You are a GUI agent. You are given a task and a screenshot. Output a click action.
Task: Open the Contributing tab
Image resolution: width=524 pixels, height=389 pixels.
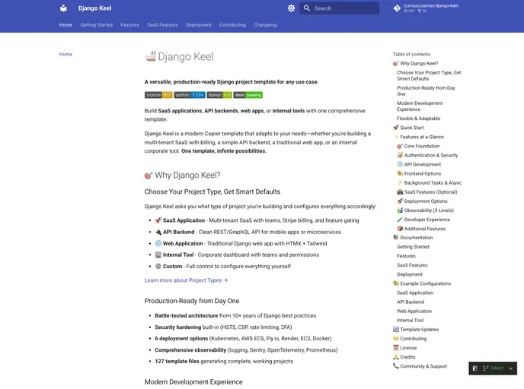232,25
